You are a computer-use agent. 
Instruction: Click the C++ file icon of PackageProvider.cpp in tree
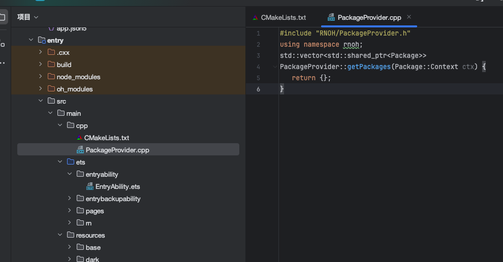(x=80, y=149)
